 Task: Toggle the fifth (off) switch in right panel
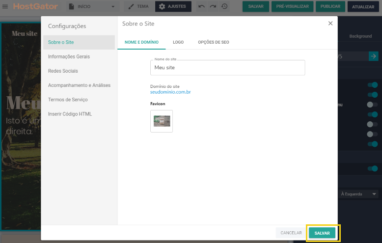click(373, 124)
